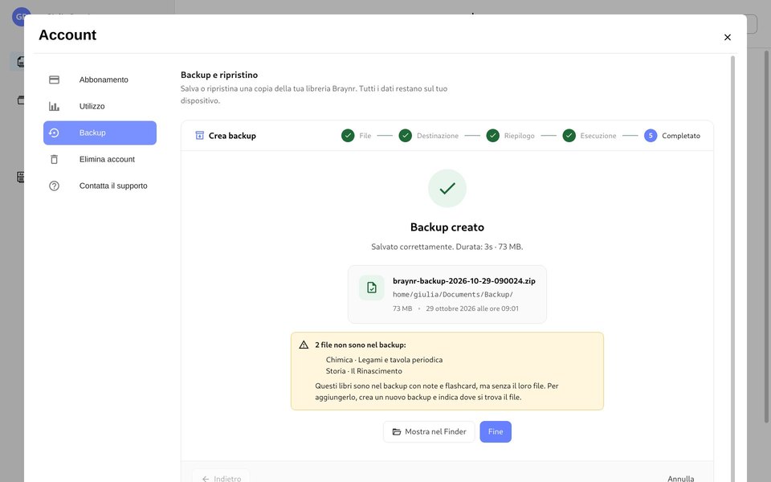Click the Backup restore clock icon
Screen dimensions: 771x482
pyautogui.click(x=54, y=133)
